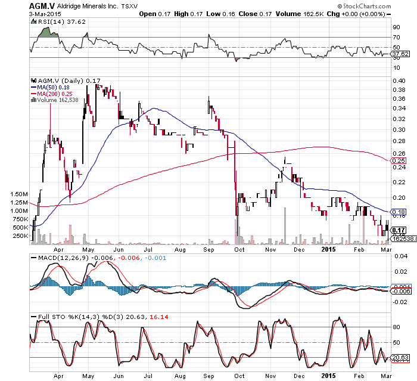Click the 0.22 price axis label
This screenshot has width=417, height=381.
[399, 182]
